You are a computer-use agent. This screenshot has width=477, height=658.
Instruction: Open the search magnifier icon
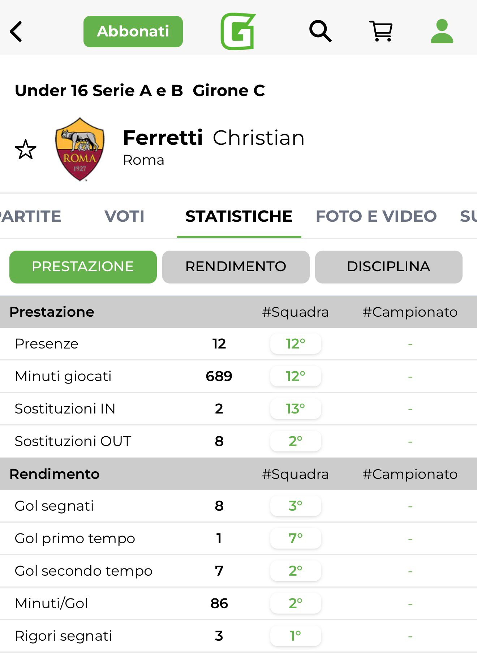click(x=320, y=31)
